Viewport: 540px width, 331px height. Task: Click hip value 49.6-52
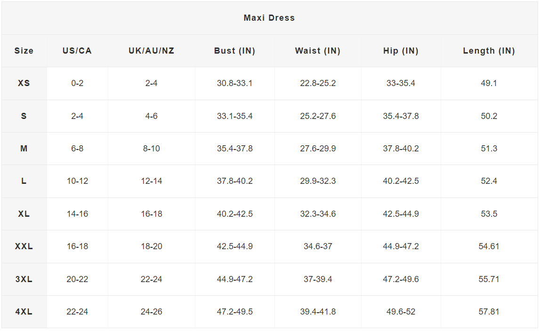click(401, 312)
